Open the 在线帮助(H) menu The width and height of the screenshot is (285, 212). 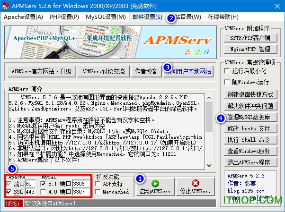[x=223, y=17]
